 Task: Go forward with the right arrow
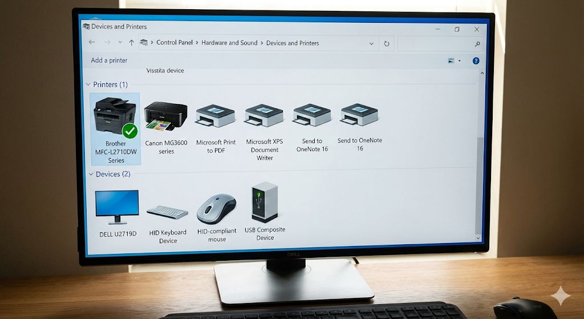point(107,42)
